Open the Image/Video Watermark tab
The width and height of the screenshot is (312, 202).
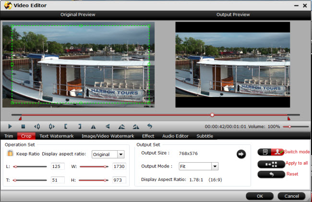[108, 136]
